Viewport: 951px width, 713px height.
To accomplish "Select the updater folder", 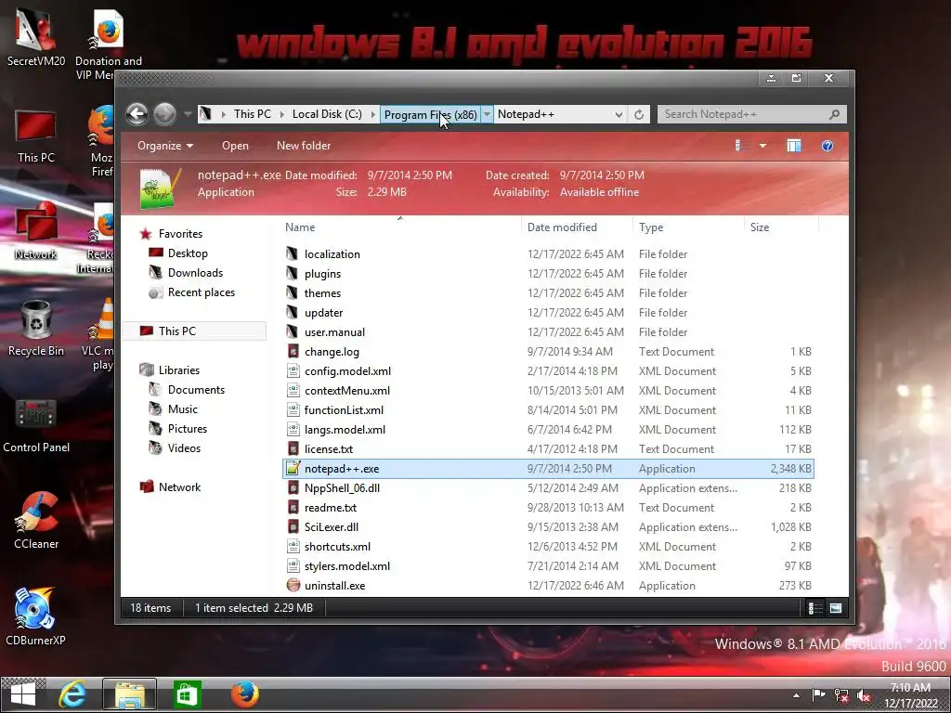I will [324, 313].
